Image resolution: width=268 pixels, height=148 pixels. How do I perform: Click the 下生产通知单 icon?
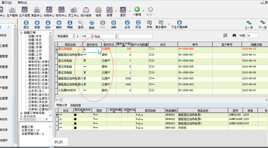179,22
